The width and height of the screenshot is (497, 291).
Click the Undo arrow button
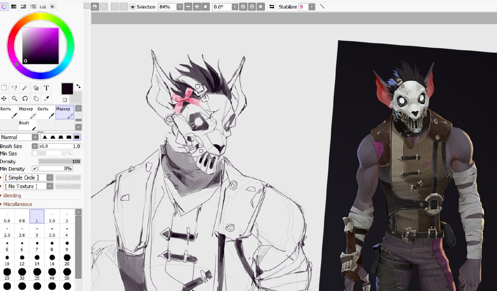click(x=95, y=7)
